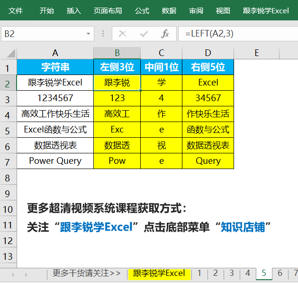Click the confirm checkmark icon in formula bar
298x283 pixels.
[x=144, y=34]
